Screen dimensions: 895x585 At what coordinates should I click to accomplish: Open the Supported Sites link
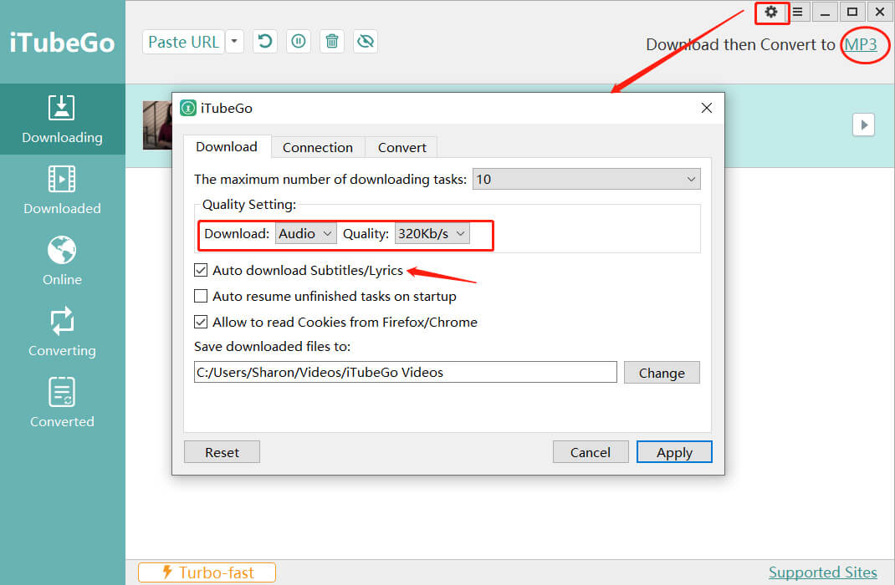click(x=822, y=572)
